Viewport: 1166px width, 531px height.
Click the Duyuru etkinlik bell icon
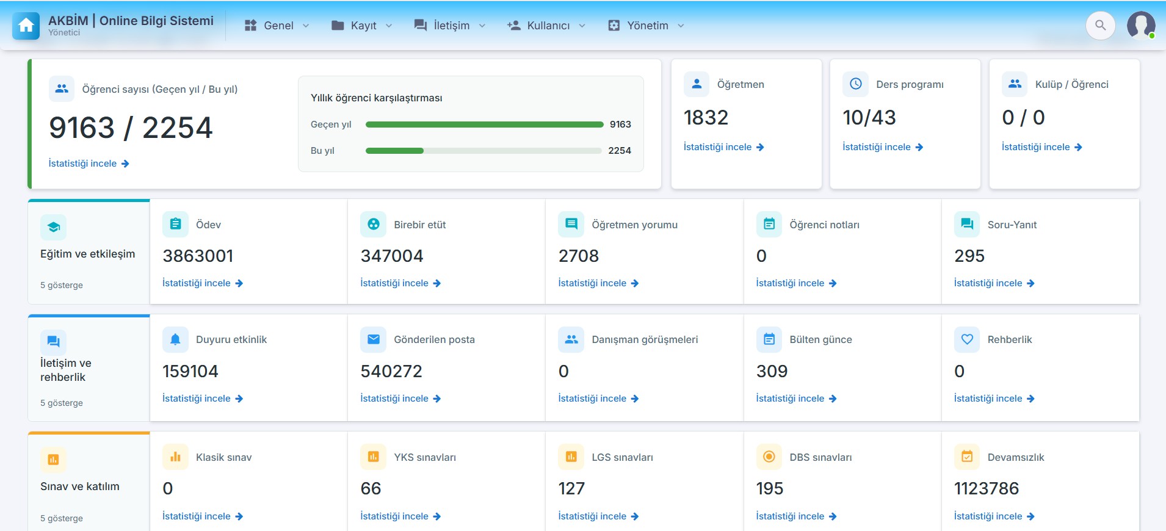(175, 339)
